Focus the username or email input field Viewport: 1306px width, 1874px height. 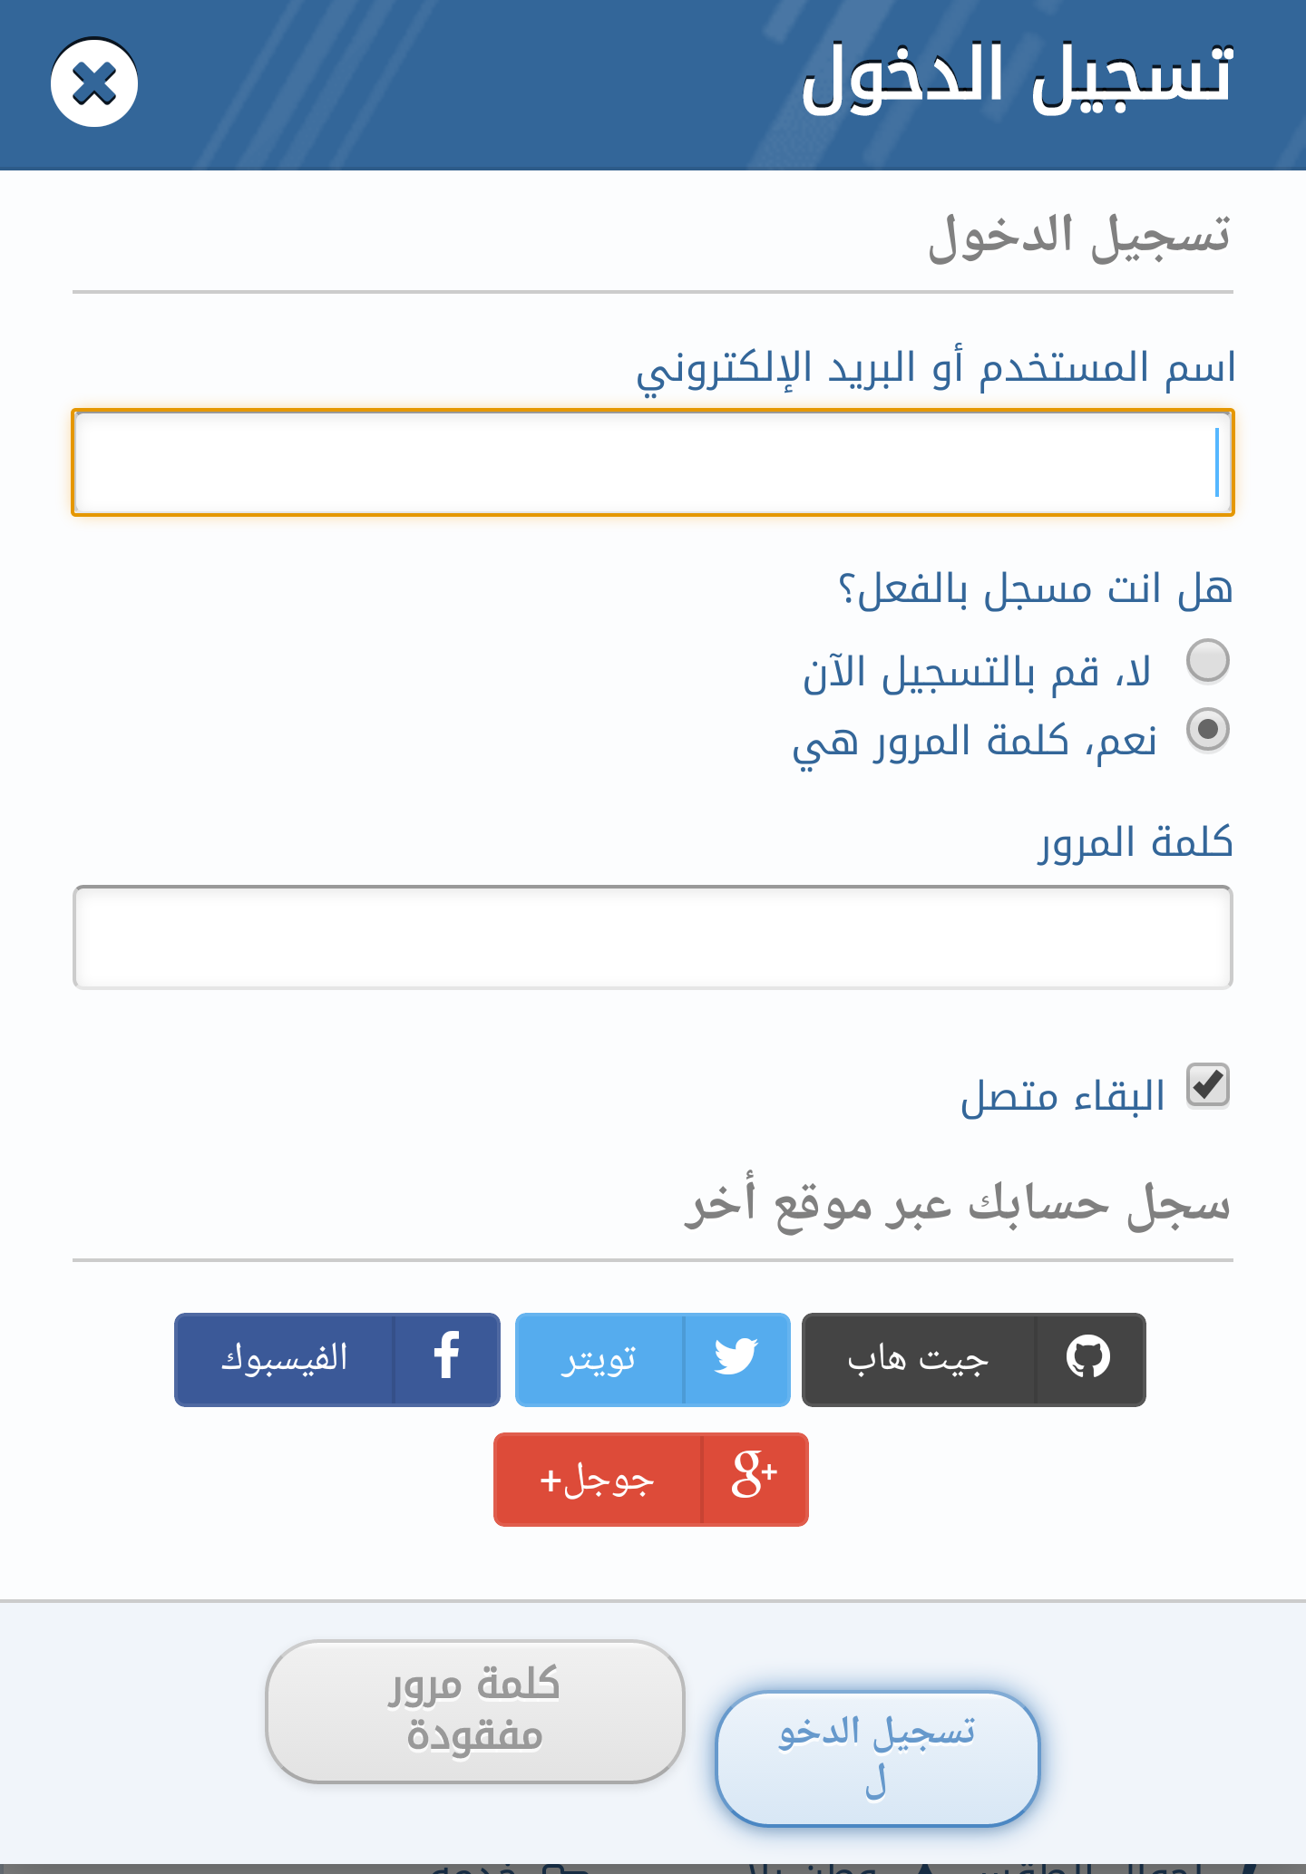tap(653, 462)
